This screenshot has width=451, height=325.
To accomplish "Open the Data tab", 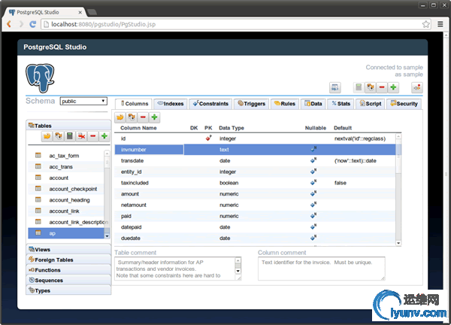I will click(313, 104).
